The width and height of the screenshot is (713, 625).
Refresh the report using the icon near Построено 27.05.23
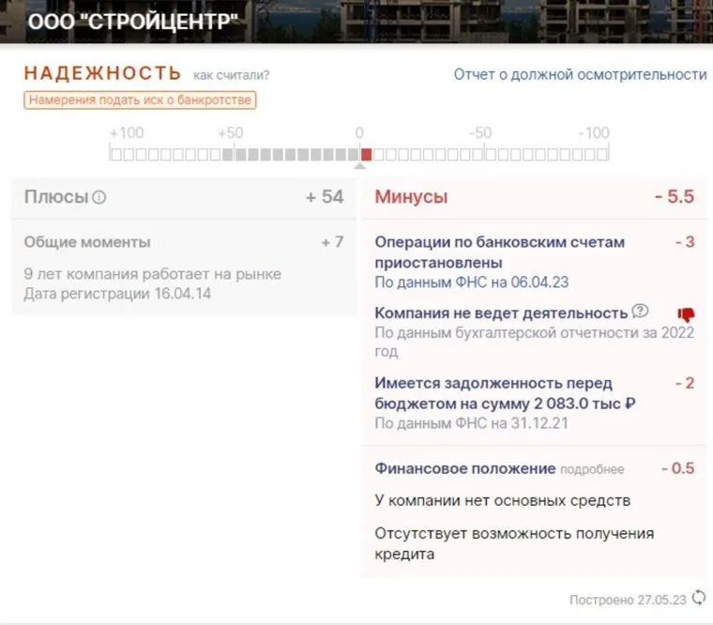click(699, 598)
